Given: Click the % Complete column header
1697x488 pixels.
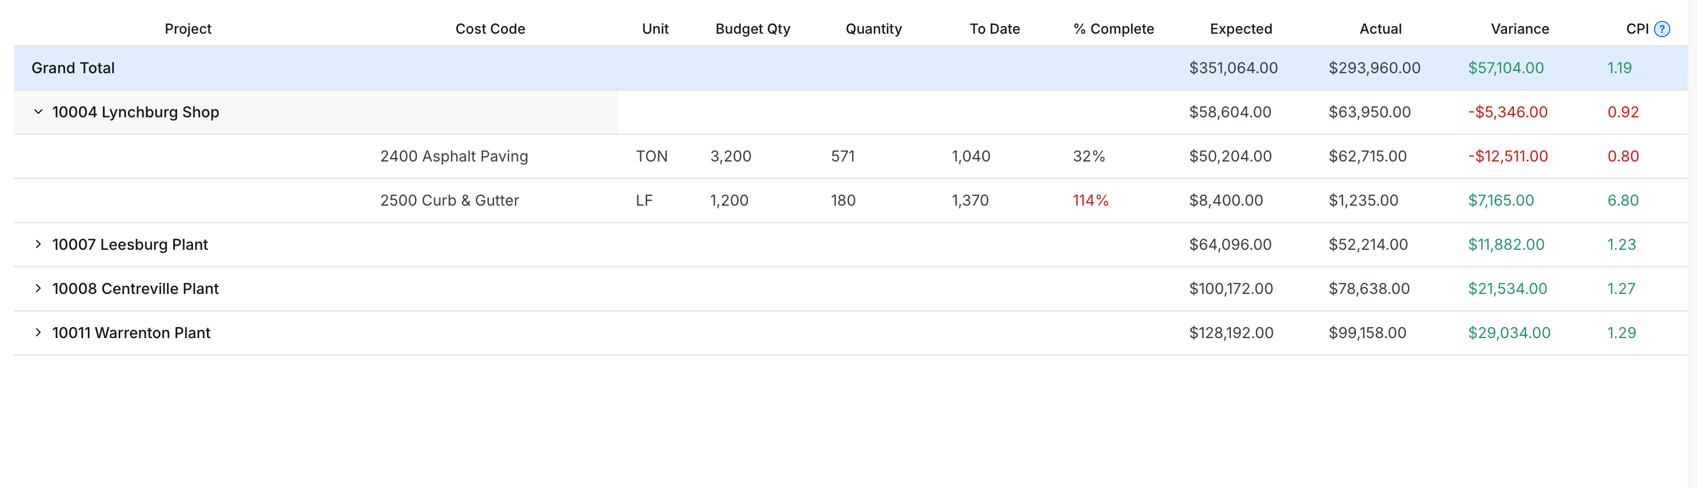Looking at the screenshot, I should pos(1114,29).
